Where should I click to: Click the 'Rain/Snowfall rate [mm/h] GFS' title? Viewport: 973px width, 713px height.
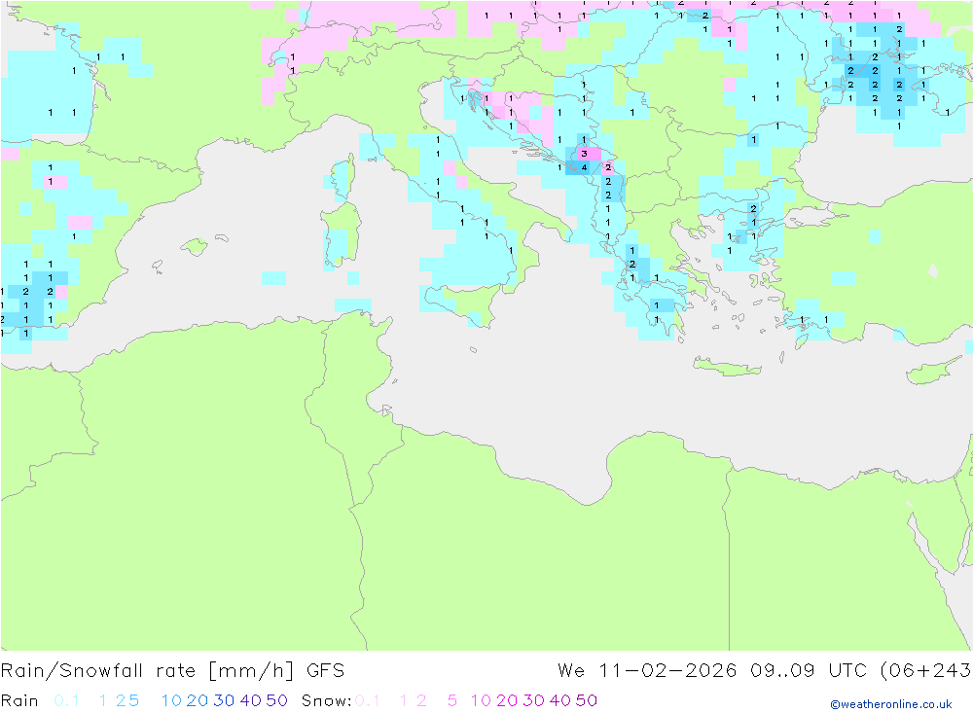pos(172,671)
